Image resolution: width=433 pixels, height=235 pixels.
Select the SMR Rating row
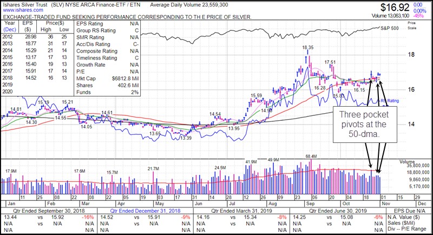tap(107, 37)
